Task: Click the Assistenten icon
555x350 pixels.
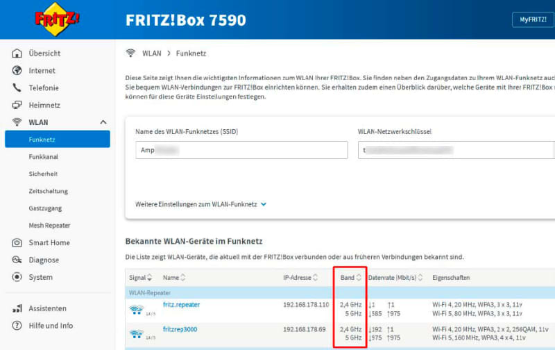Action: [x=17, y=308]
